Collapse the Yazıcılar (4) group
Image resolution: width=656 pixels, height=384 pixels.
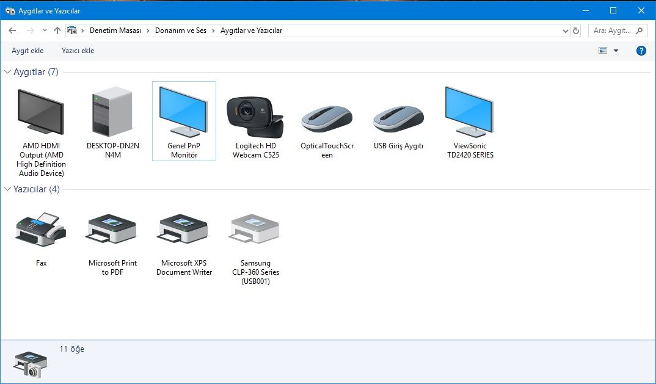[x=7, y=189]
